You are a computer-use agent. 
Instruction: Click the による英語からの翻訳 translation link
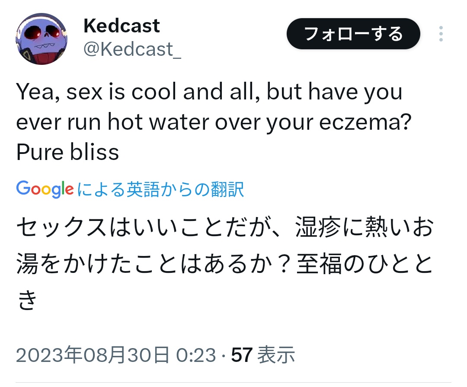pos(160,189)
